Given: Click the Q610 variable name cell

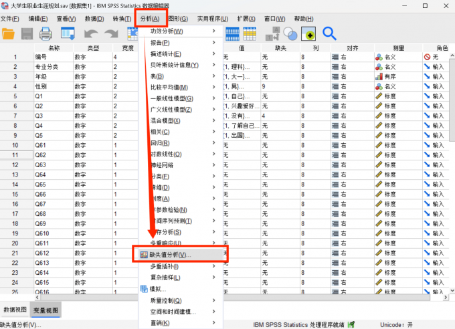Looking at the screenshot, I should (x=54, y=233).
